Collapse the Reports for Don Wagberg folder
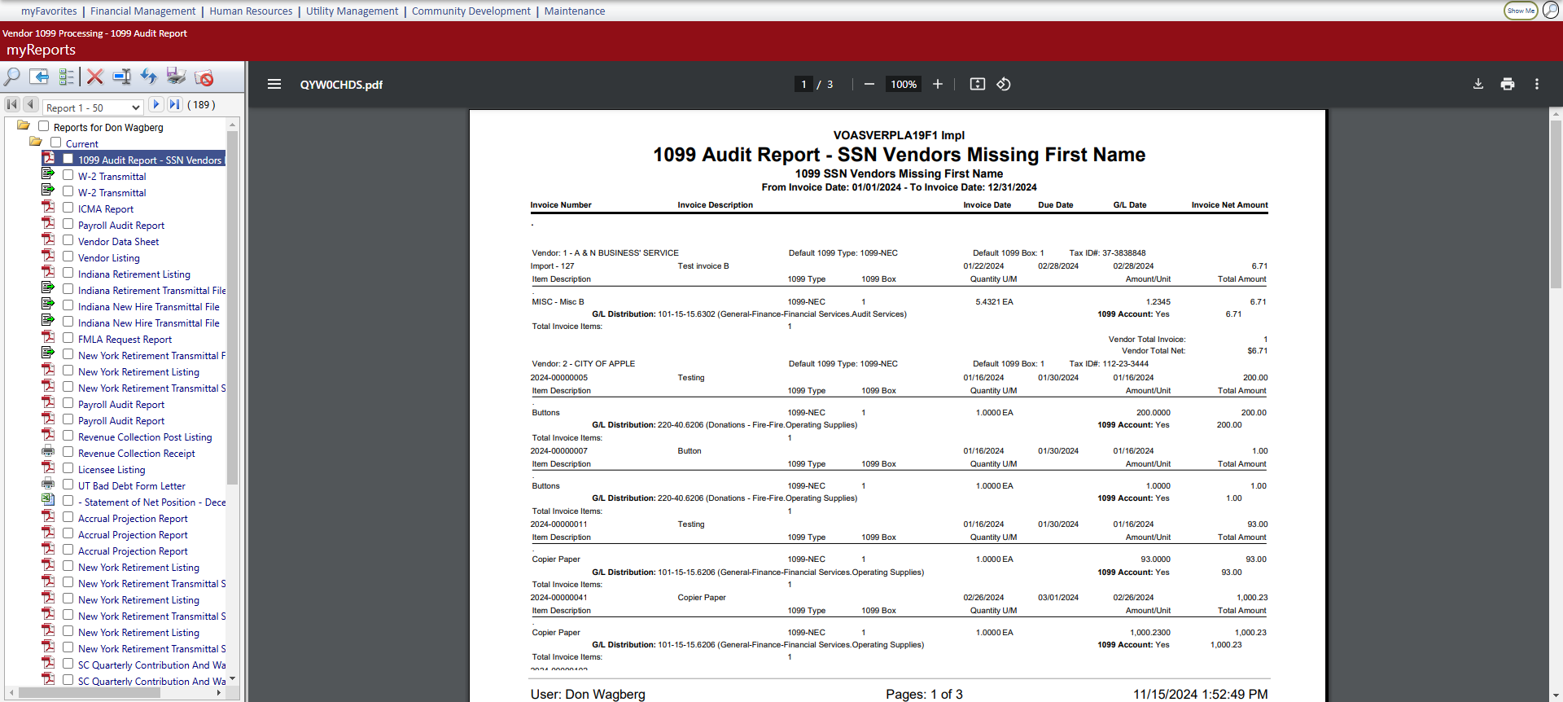 point(24,125)
